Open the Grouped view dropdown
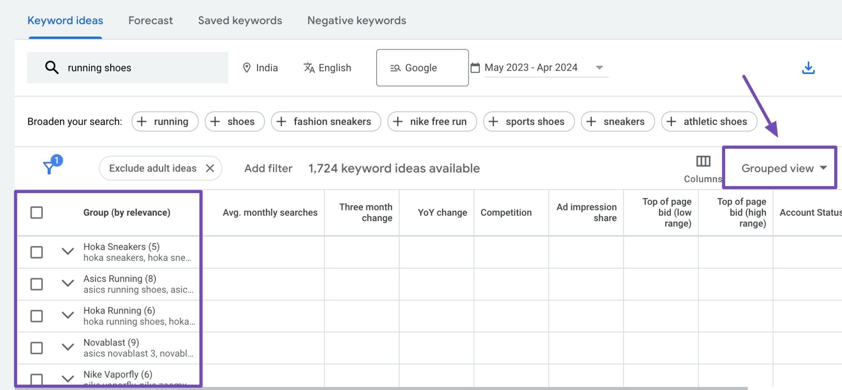Image resolution: width=842 pixels, height=390 pixels. pos(784,168)
